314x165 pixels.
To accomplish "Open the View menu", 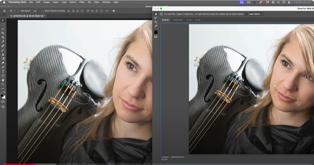I will click(96, 2).
